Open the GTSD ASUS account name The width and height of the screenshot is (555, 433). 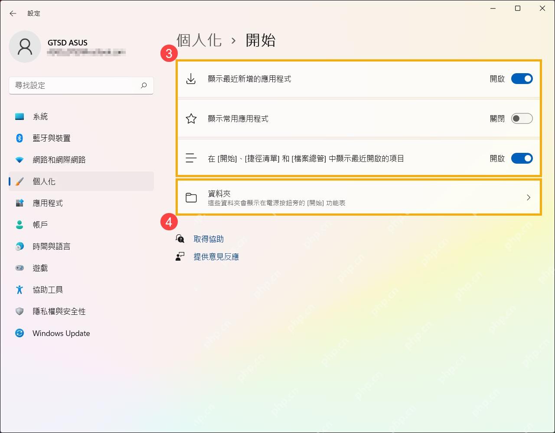[68, 42]
